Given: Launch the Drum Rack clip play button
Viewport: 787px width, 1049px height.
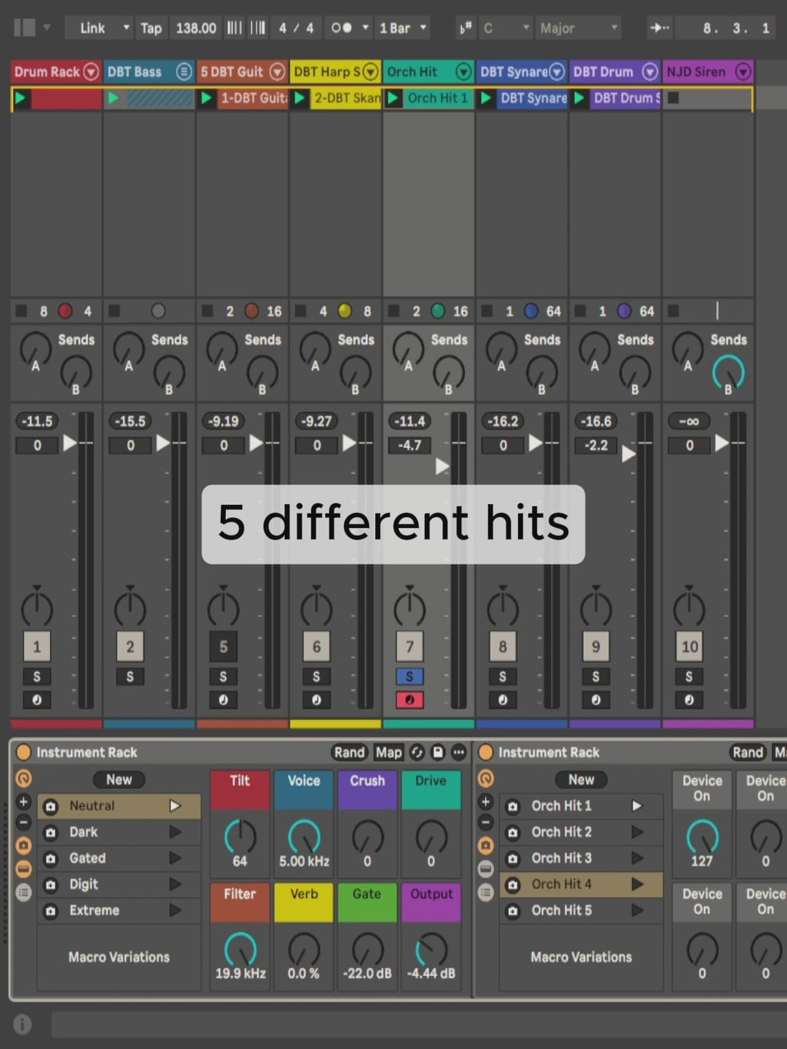Looking at the screenshot, I should 21,98.
